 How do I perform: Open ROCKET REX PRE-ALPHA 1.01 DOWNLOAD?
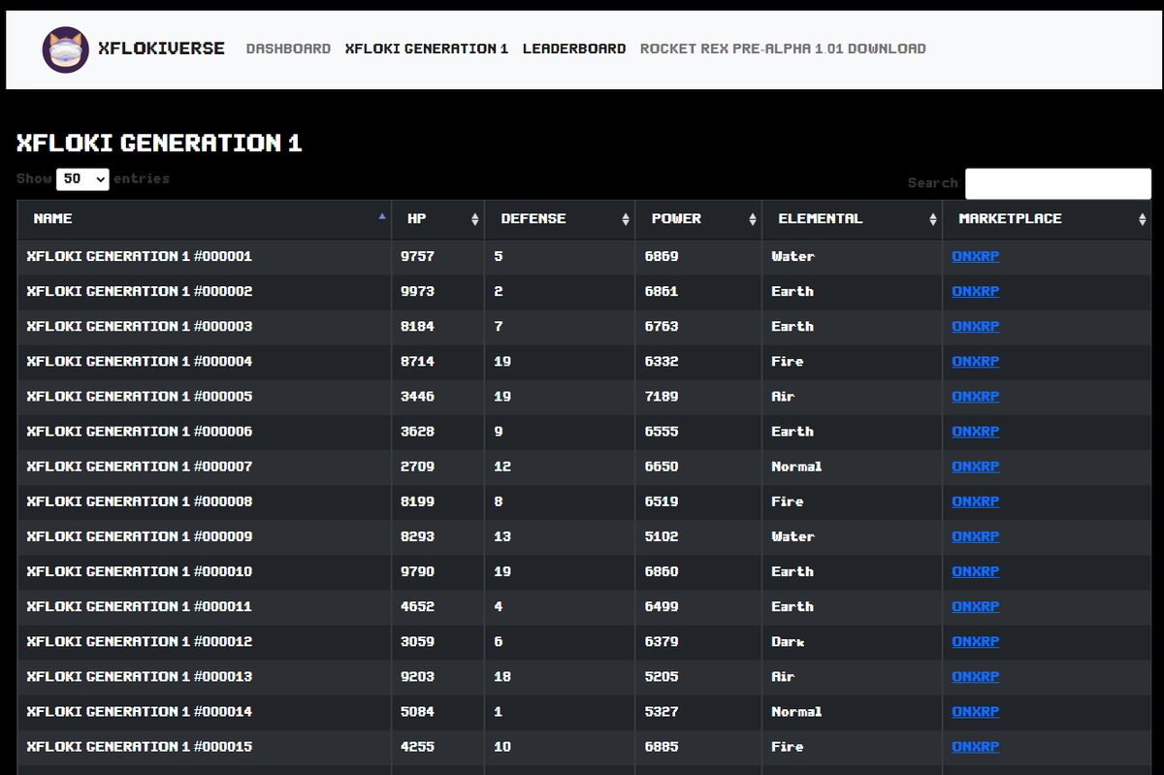783,48
